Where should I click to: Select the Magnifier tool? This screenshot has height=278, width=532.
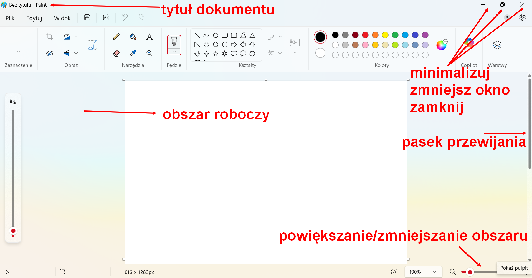tap(150, 53)
